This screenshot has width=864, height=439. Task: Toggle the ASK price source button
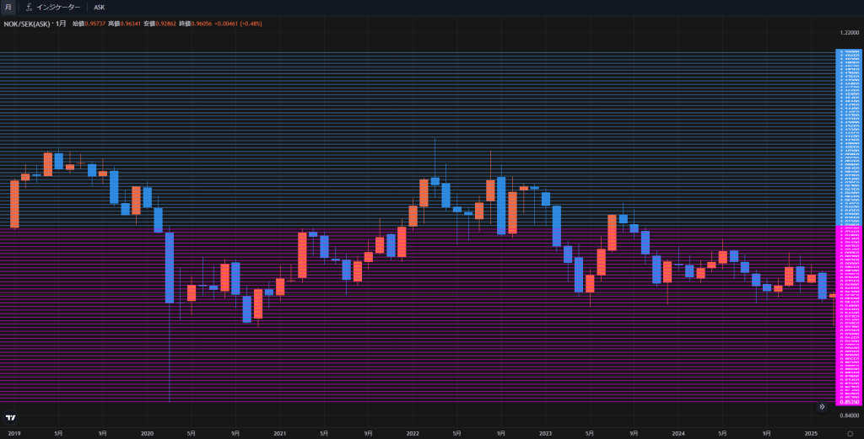pos(100,7)
